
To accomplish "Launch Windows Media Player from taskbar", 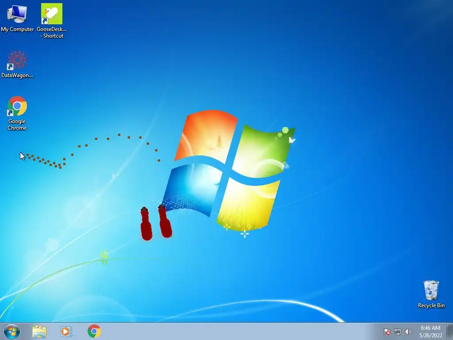I will click(66, 332).
